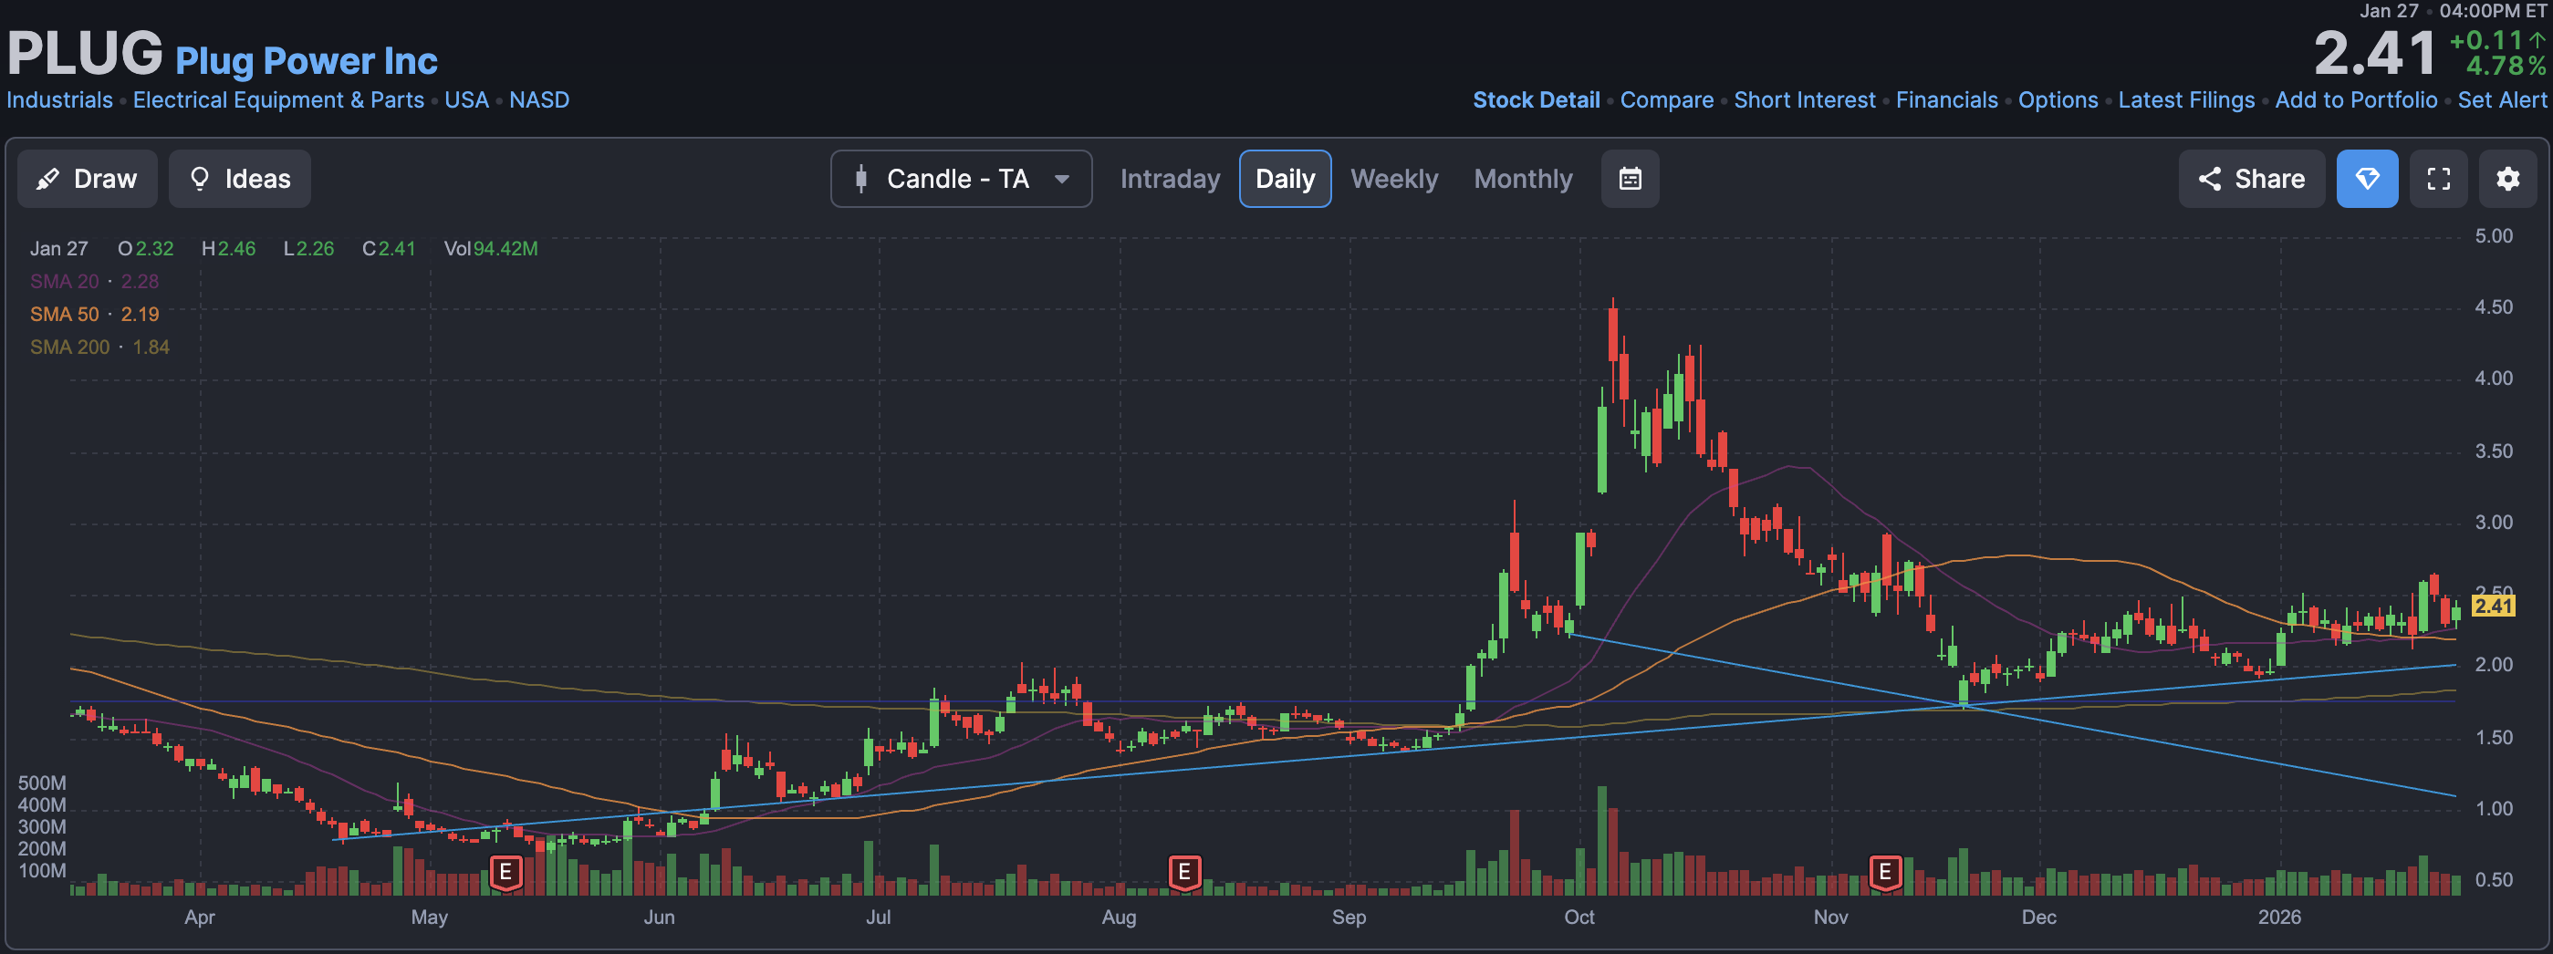Open the Draw tools
The width and height of the screenshot is (2553, 954).
pos(88,180)
